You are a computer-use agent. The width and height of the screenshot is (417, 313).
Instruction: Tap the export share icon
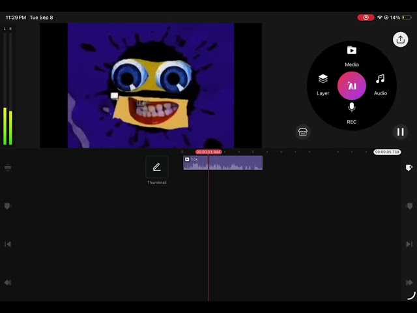(400, 40)
